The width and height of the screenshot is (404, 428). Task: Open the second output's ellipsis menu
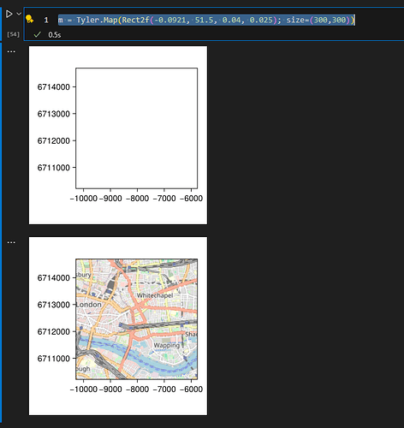[x=11, y=242]
